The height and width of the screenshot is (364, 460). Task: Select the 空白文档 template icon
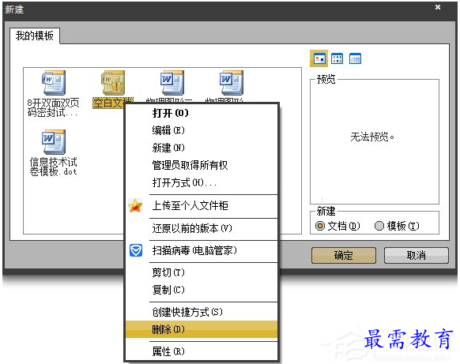(x=113, y=83)
